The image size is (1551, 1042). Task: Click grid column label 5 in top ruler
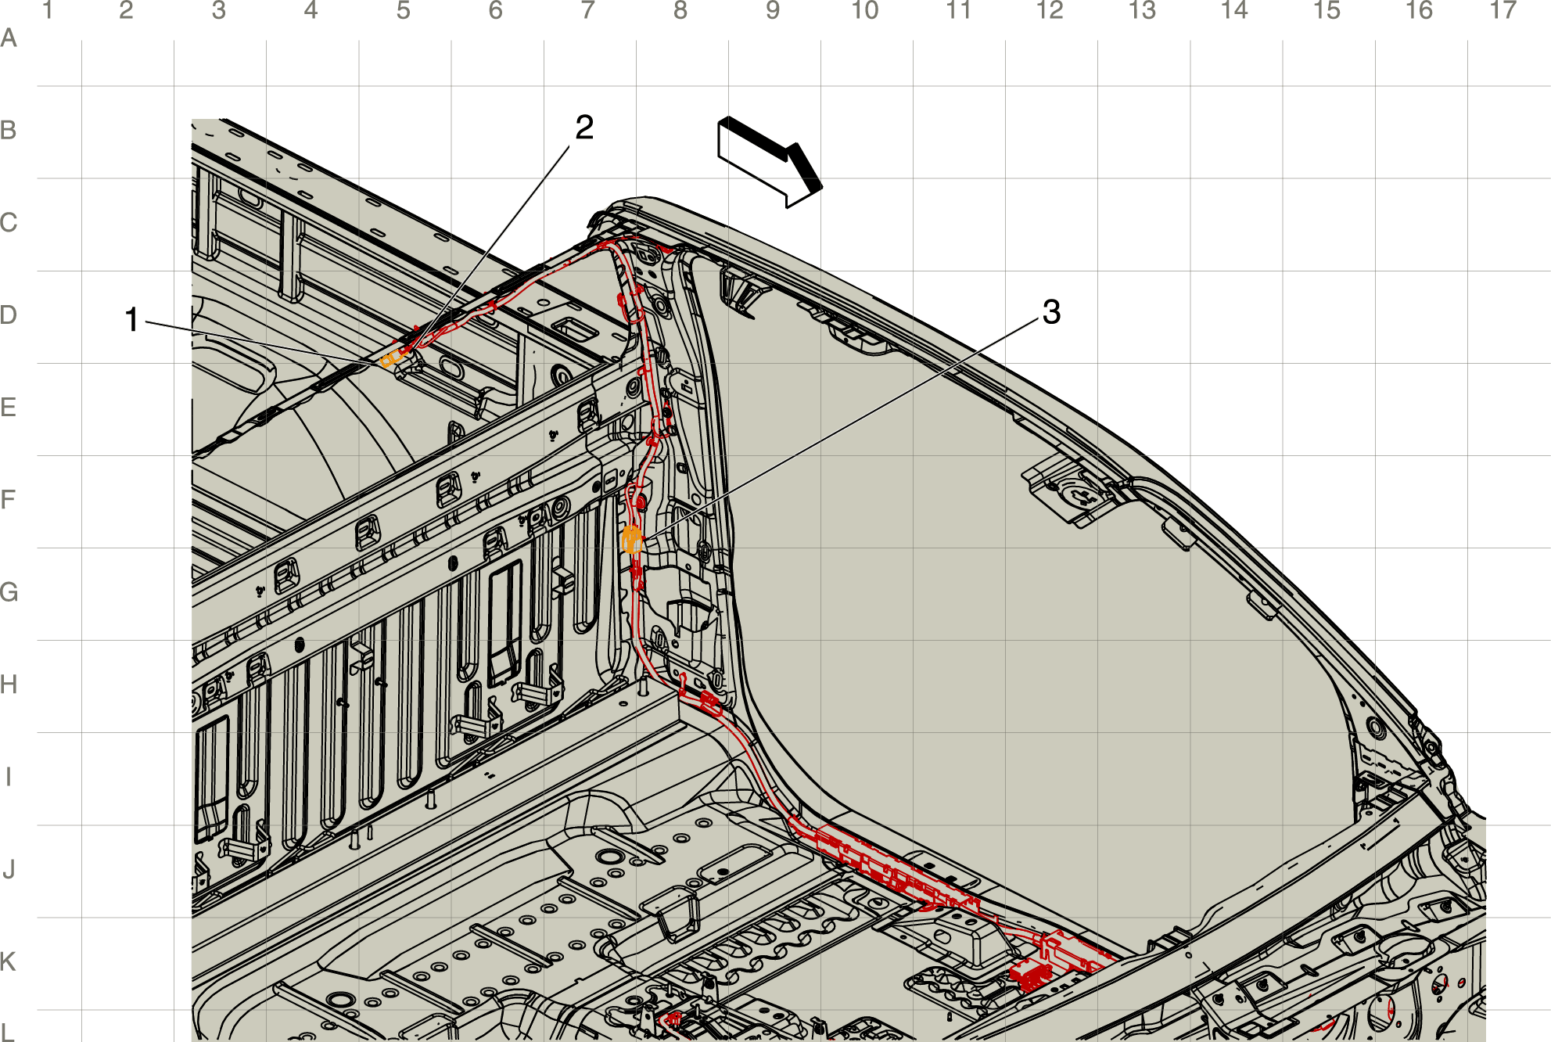click(x=403, y=11)
